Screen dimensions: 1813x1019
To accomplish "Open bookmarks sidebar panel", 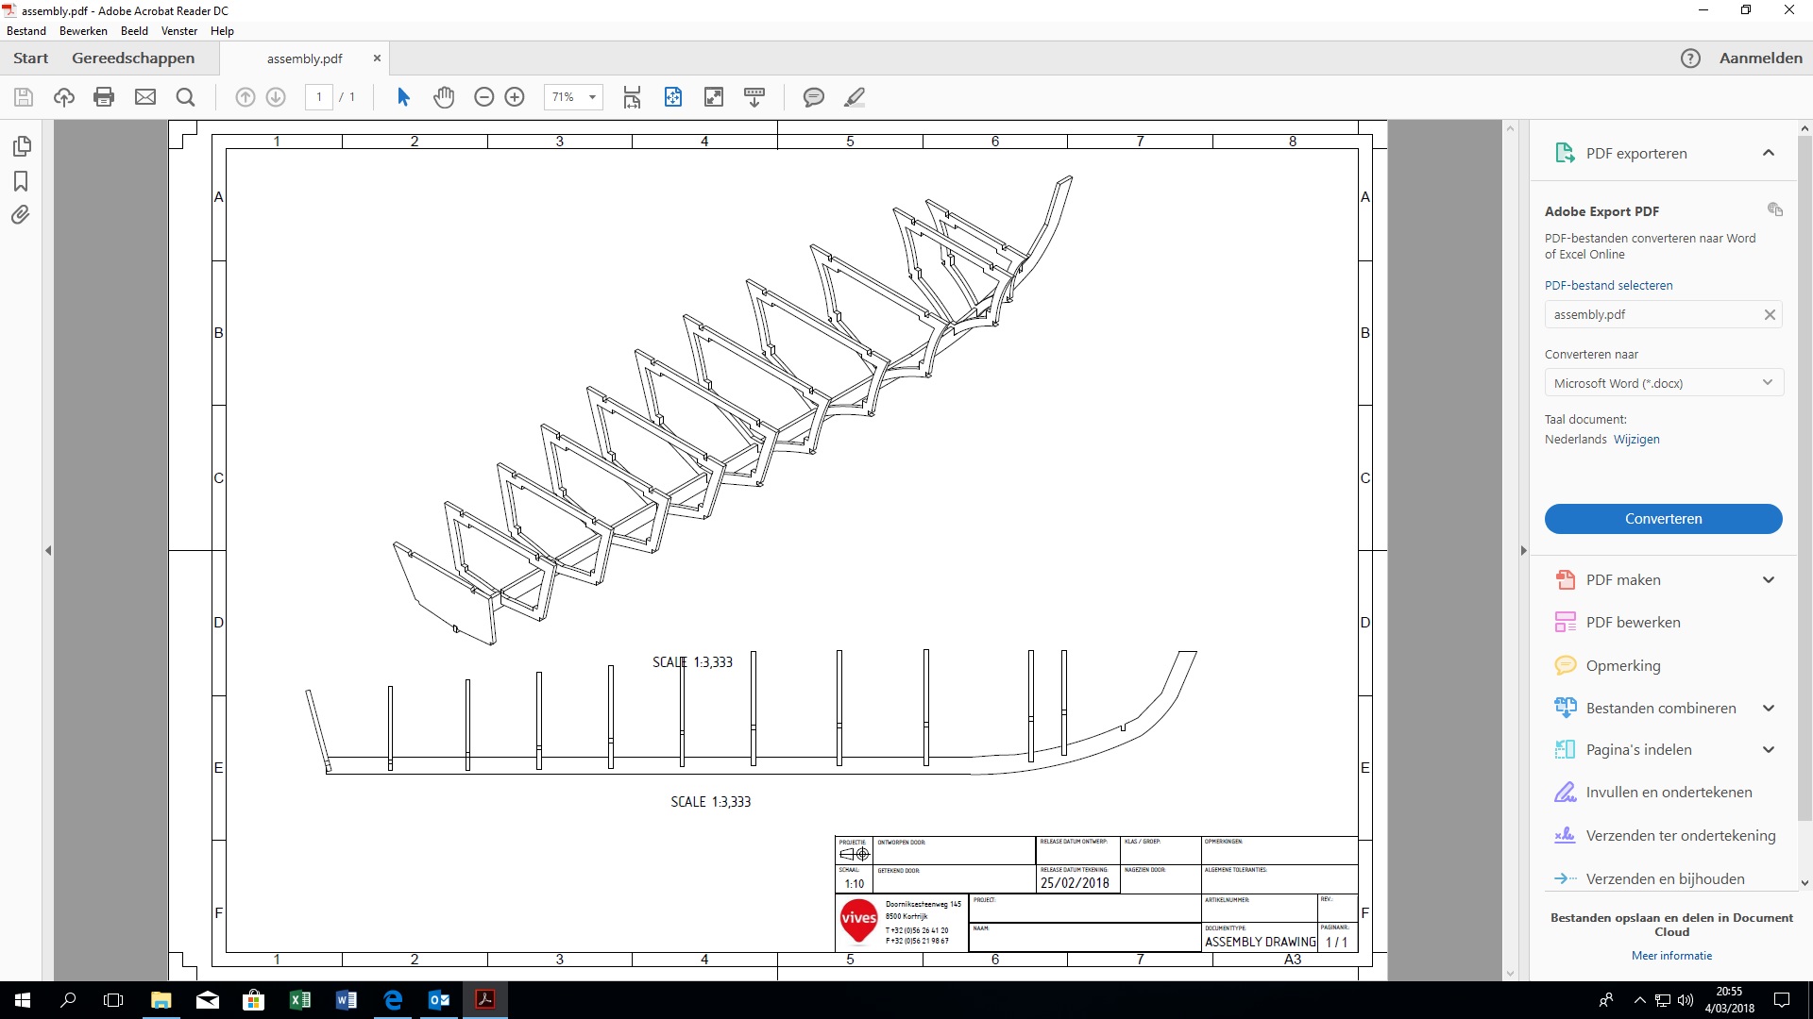I will (x=21, y=181).
